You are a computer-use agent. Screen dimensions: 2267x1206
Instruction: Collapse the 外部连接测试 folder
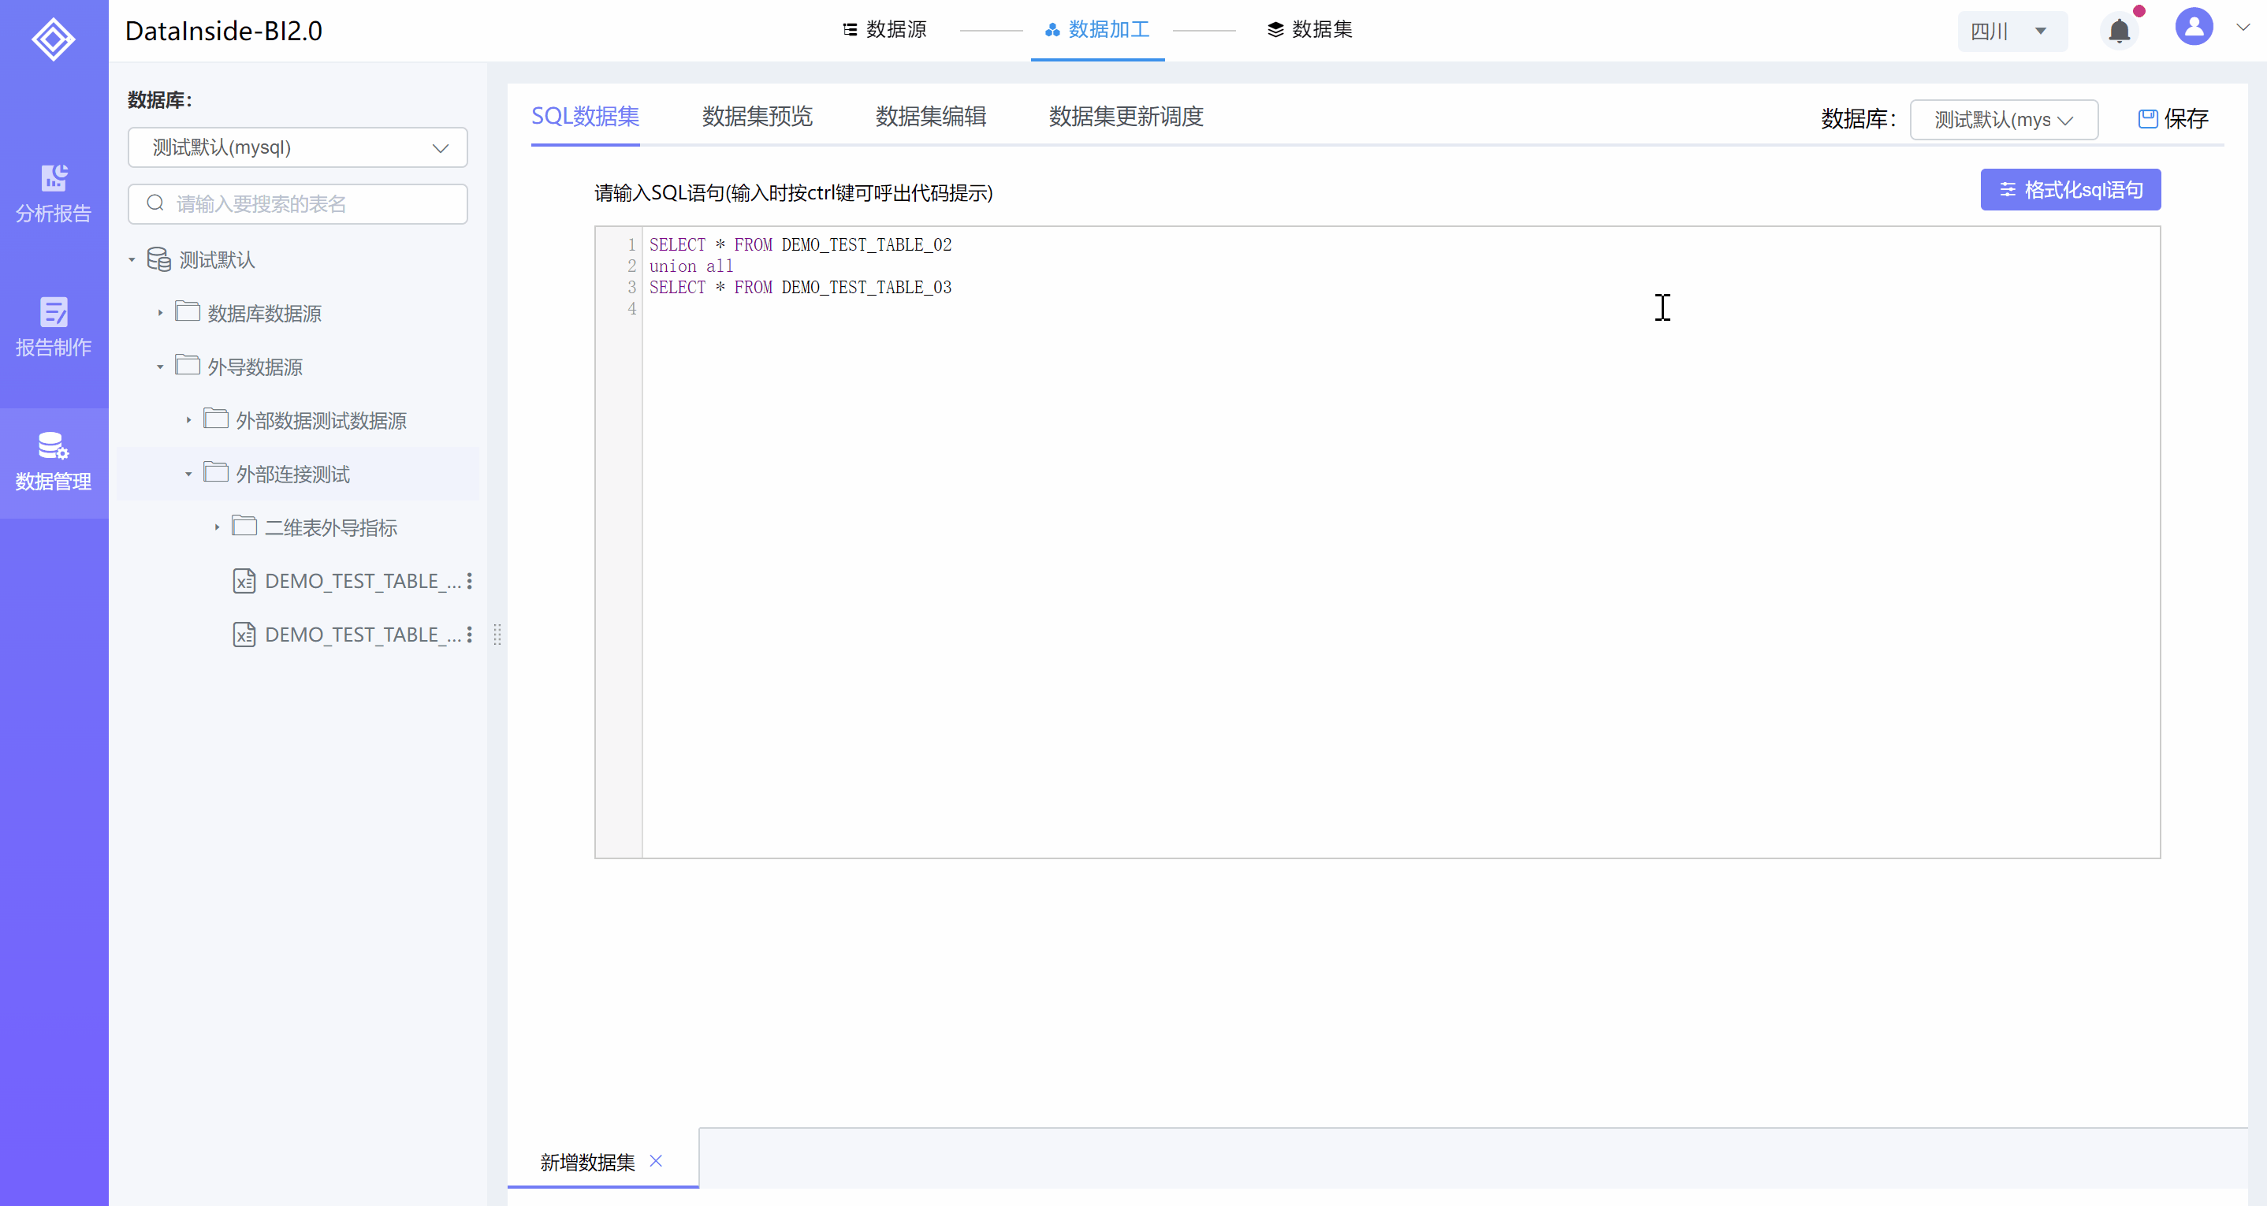click(188, 474)
